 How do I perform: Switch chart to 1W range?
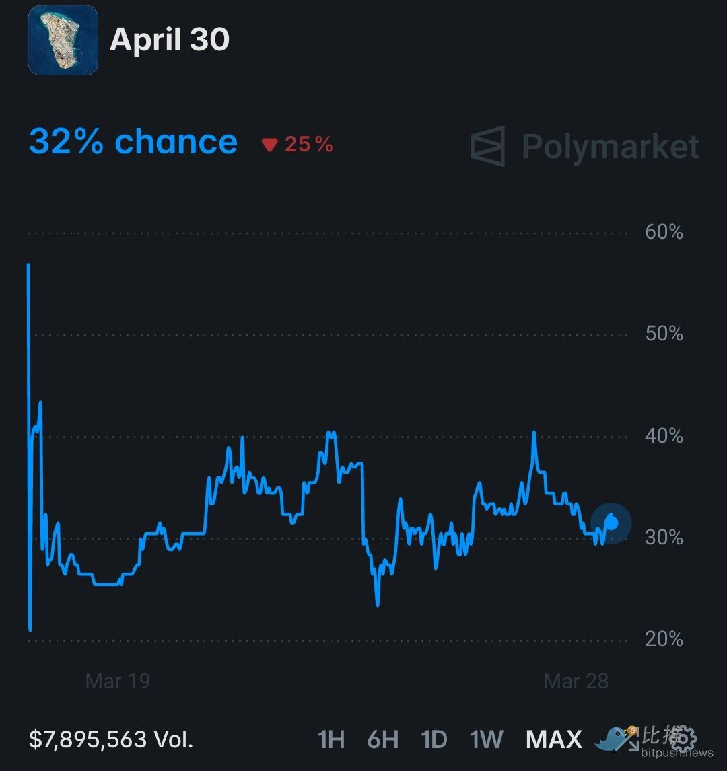pos(487,739)
